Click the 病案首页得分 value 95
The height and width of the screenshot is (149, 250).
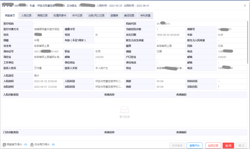26,145
